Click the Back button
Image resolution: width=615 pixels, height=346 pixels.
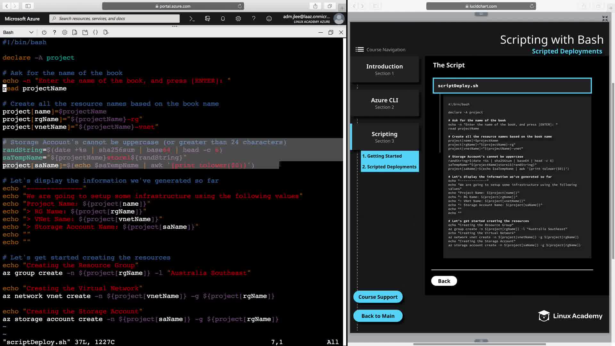point(444,281)
